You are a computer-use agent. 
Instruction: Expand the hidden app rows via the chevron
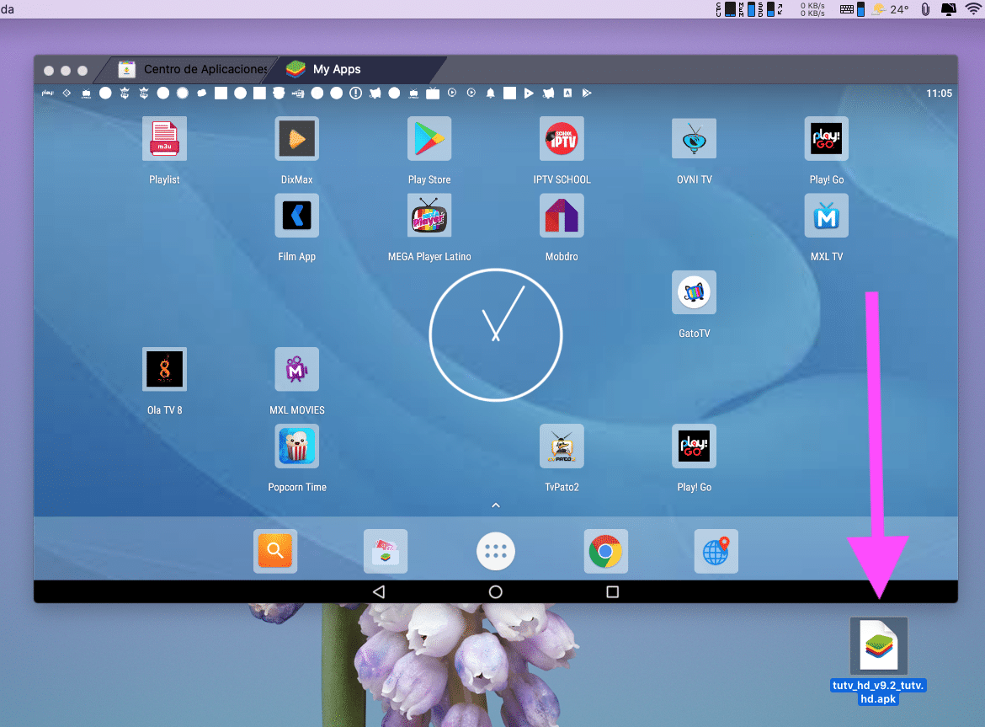496,505
